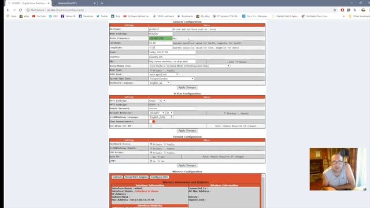Set Node Type to Private

pyautogui.click(x=151, y=70)
